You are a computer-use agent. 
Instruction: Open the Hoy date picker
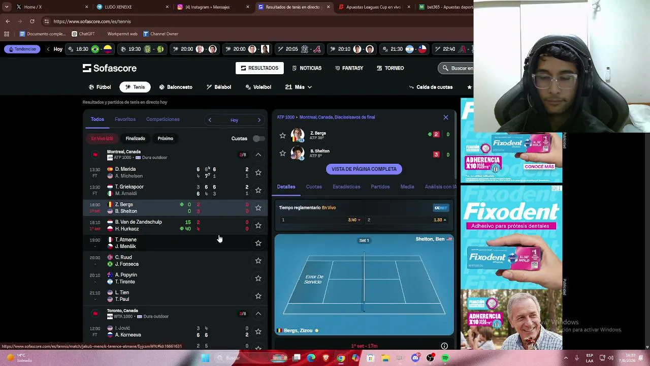(234, 120)
